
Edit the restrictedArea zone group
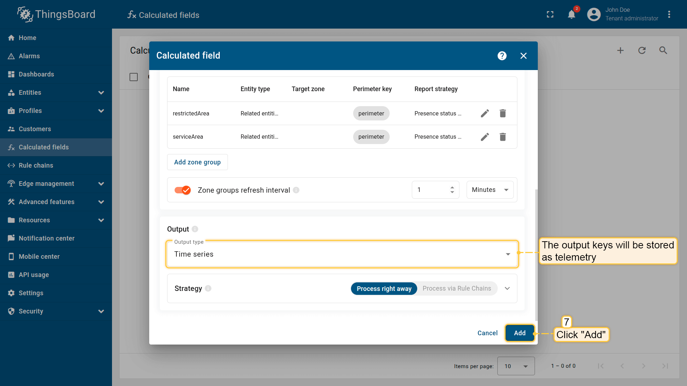tap(484, 113)
